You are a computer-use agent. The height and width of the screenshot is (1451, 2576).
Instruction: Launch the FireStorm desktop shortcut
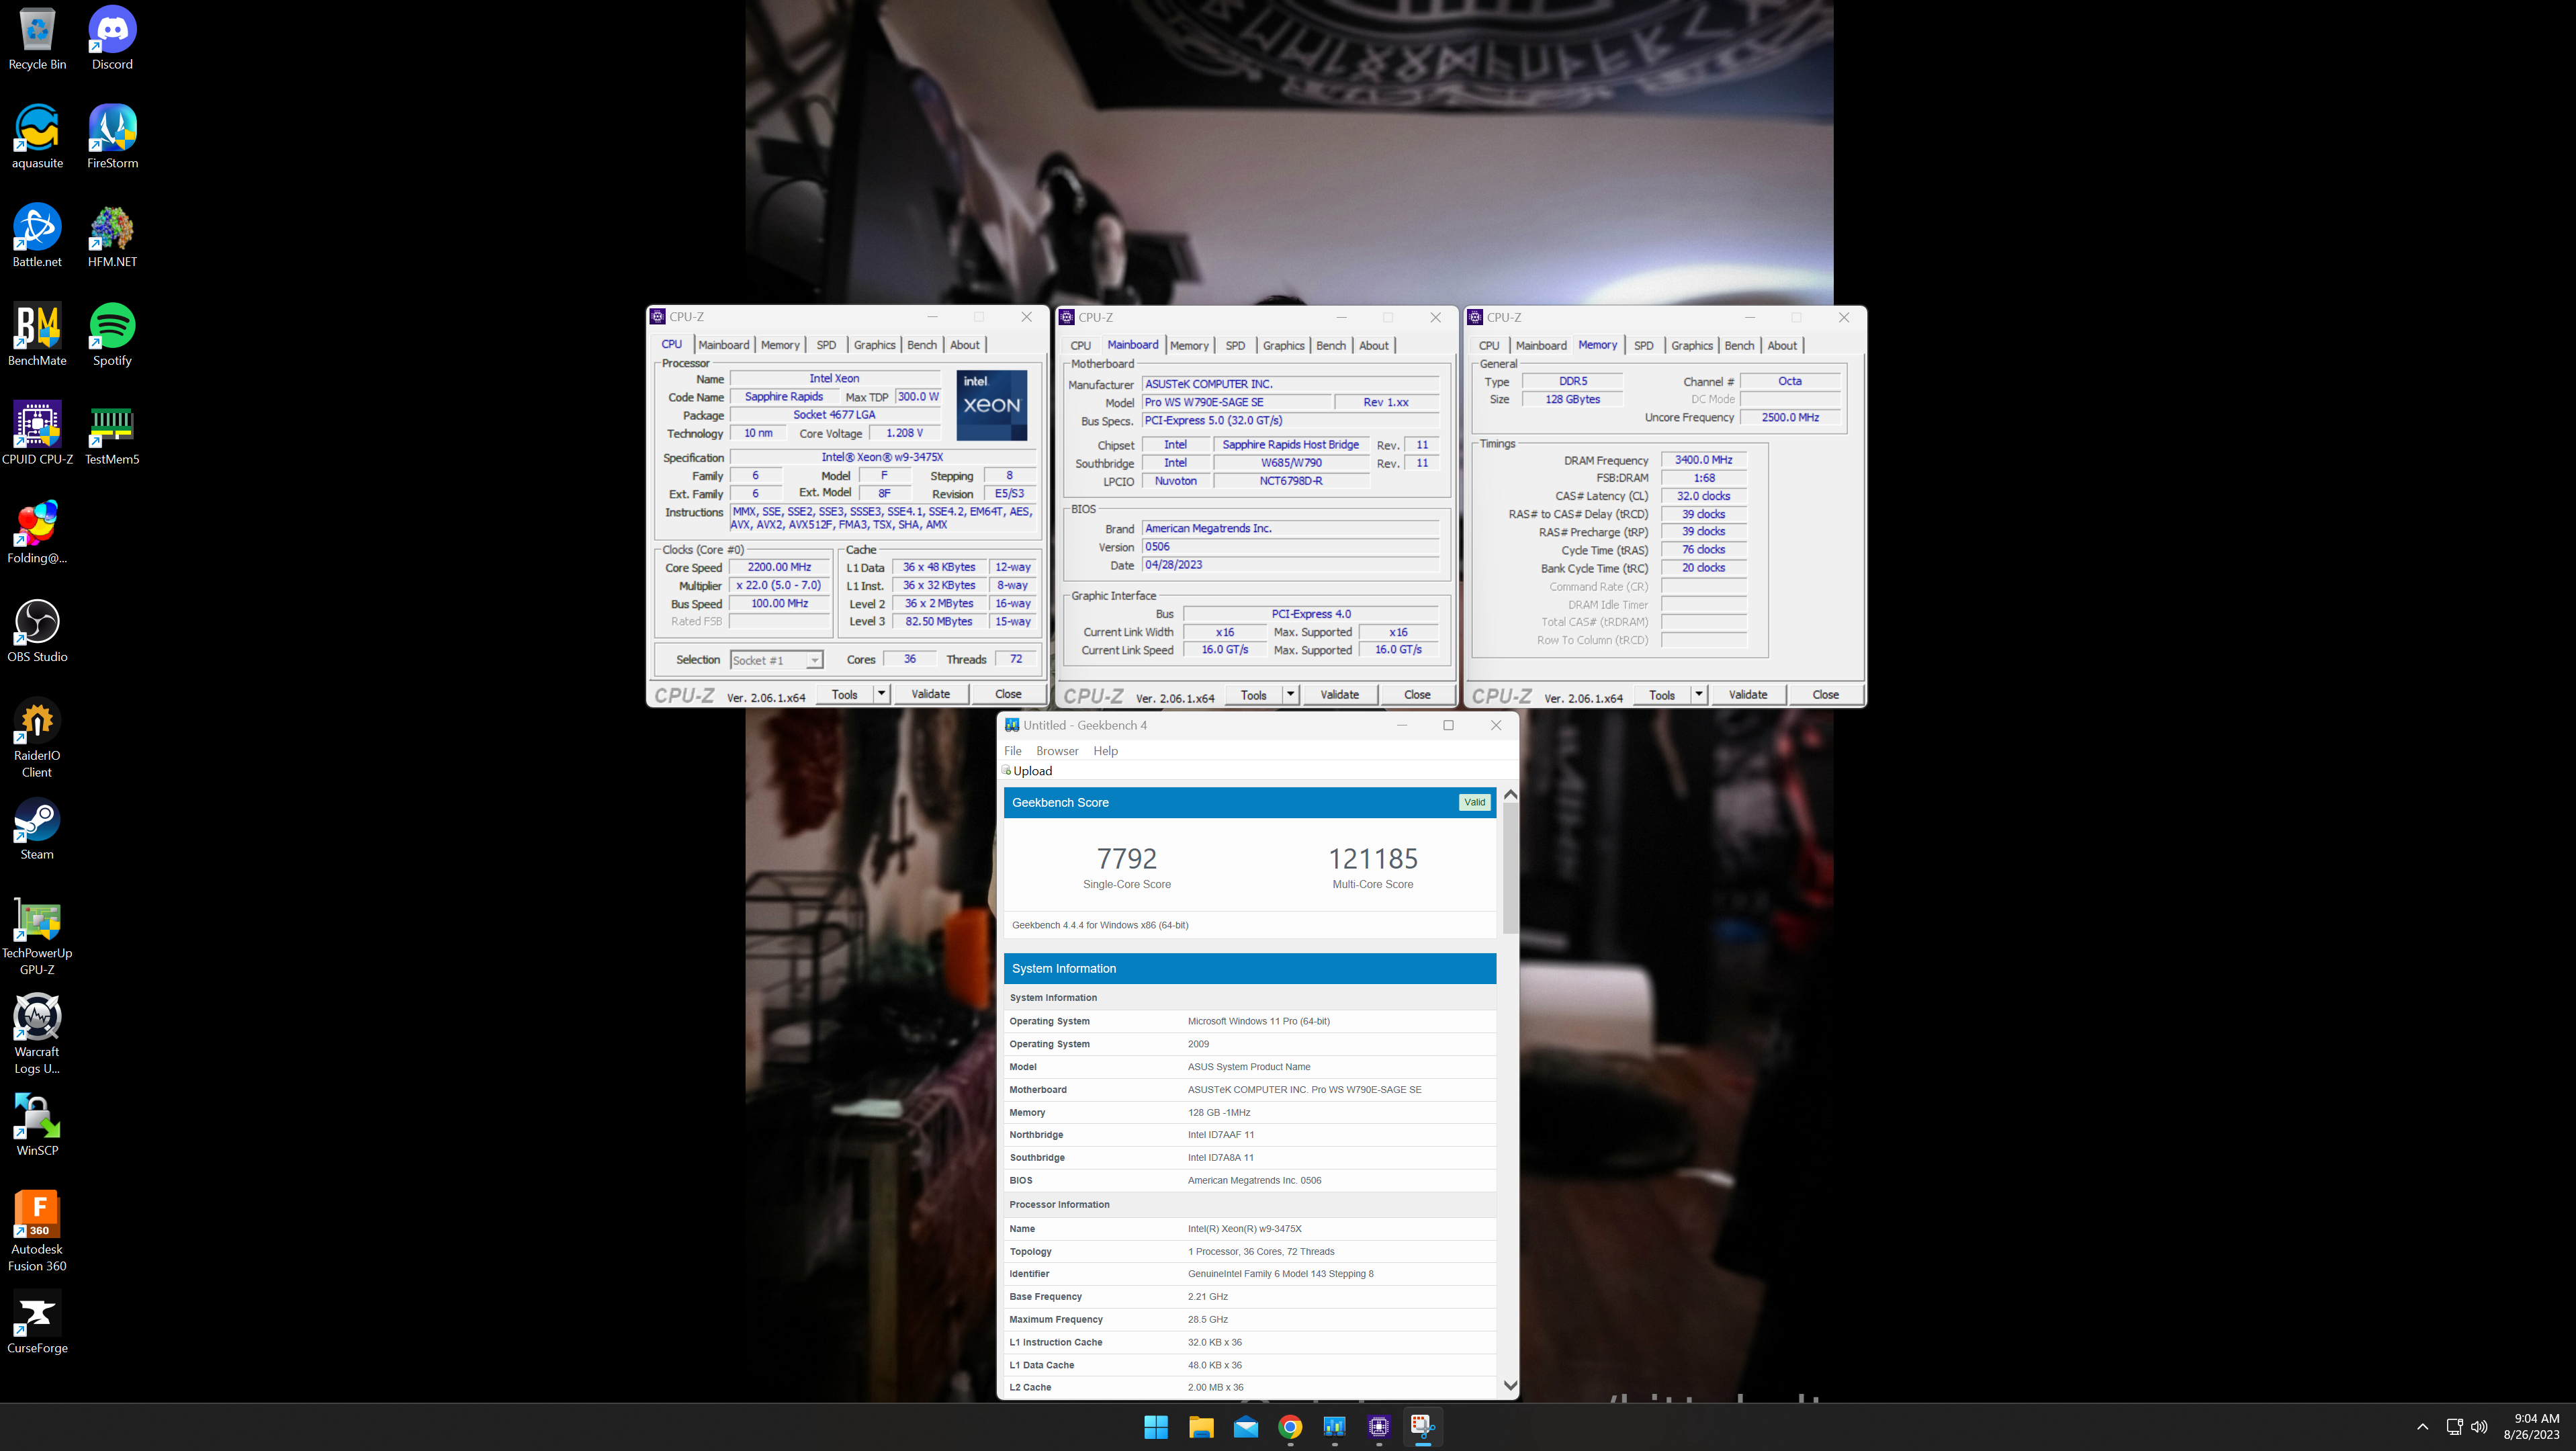point(112,137)
